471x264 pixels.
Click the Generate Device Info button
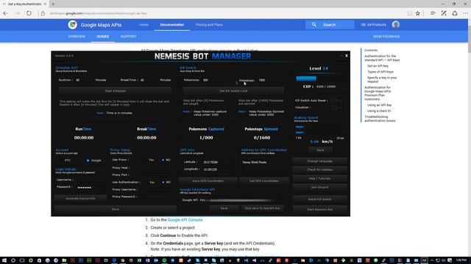[x=80, y=198]
